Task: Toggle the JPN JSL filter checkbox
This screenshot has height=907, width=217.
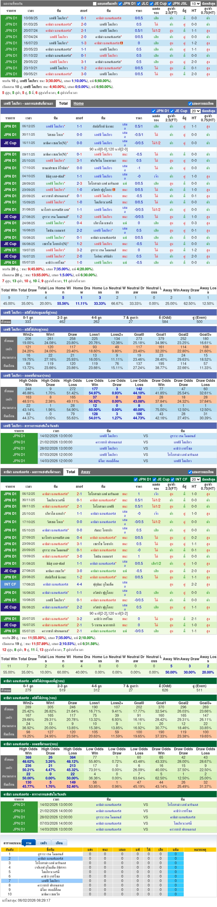Action: 169,4
